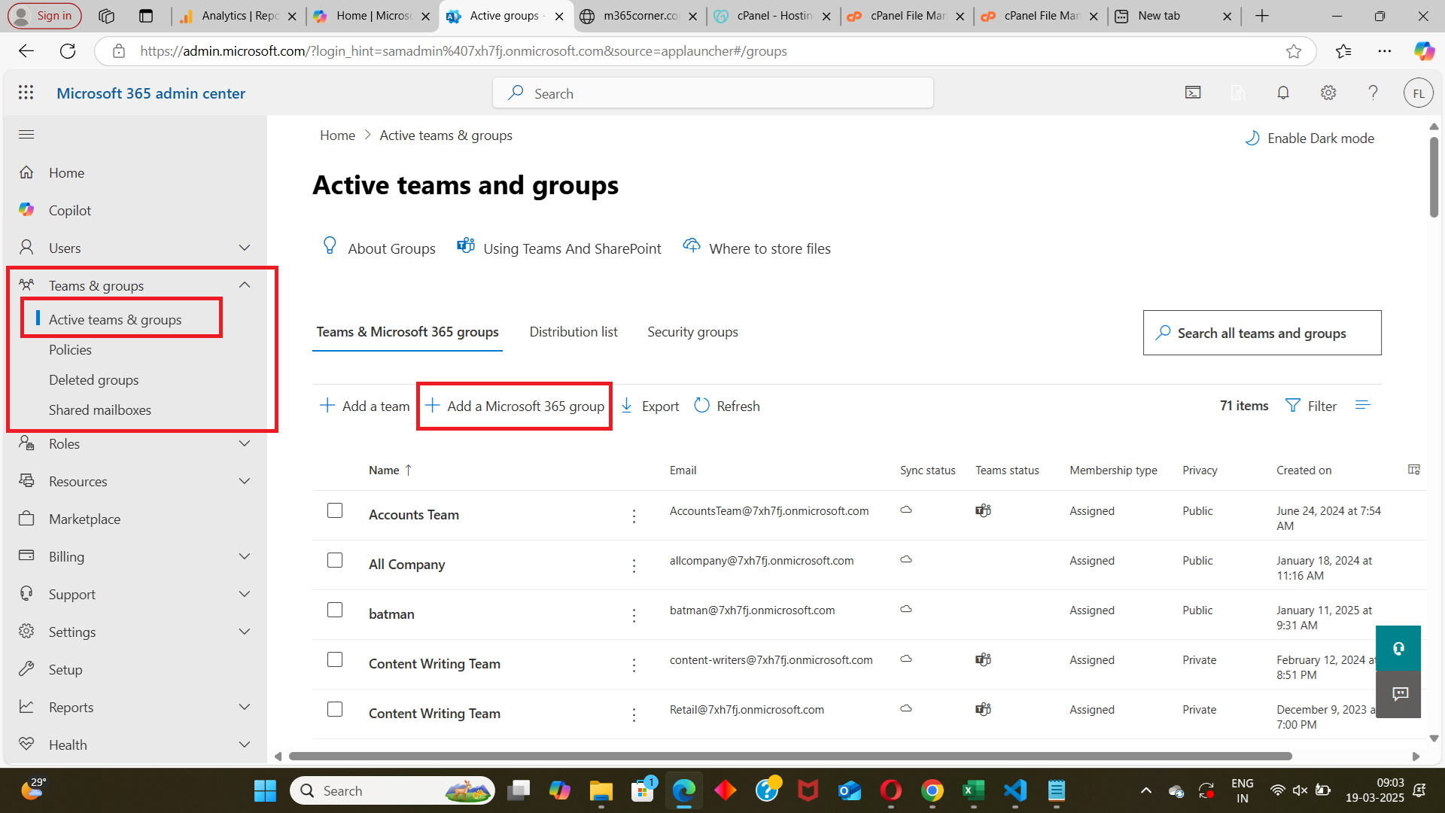Click the teal help assistant button
Viewport: 1445px width, 813px height.
1398,648
